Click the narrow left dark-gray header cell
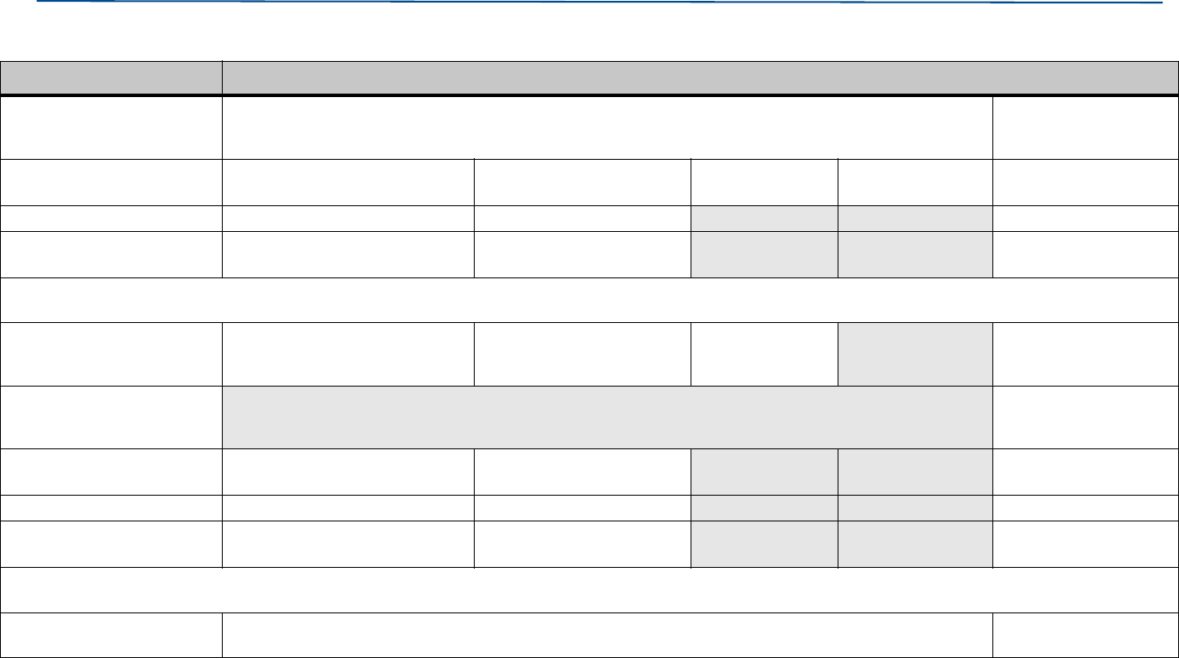Viewport: 1179px width, 658px height. pos(111,78)
